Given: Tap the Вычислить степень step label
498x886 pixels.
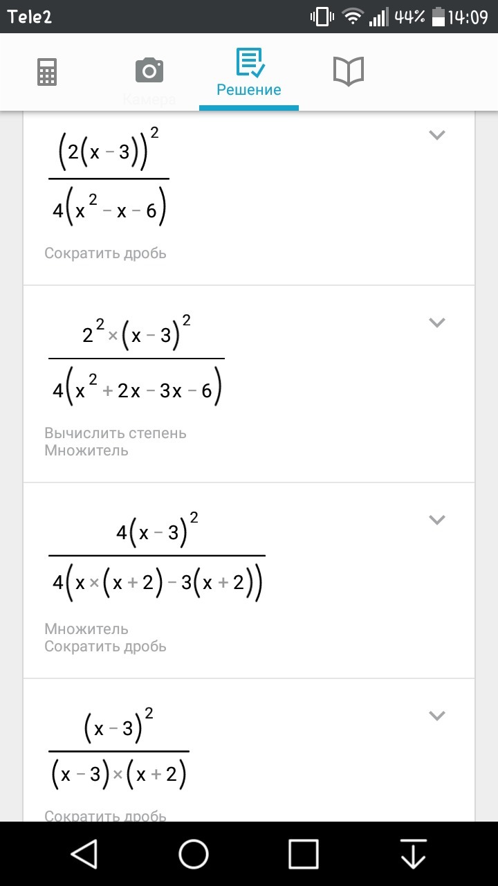Looking at the screenshot, I should [x=116, y=433].
